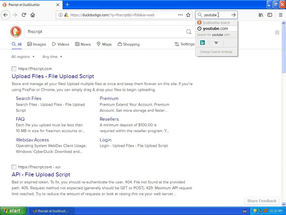Open API - File Upload Script result
This screenshot has width=286, height=215.
[41, 174]
